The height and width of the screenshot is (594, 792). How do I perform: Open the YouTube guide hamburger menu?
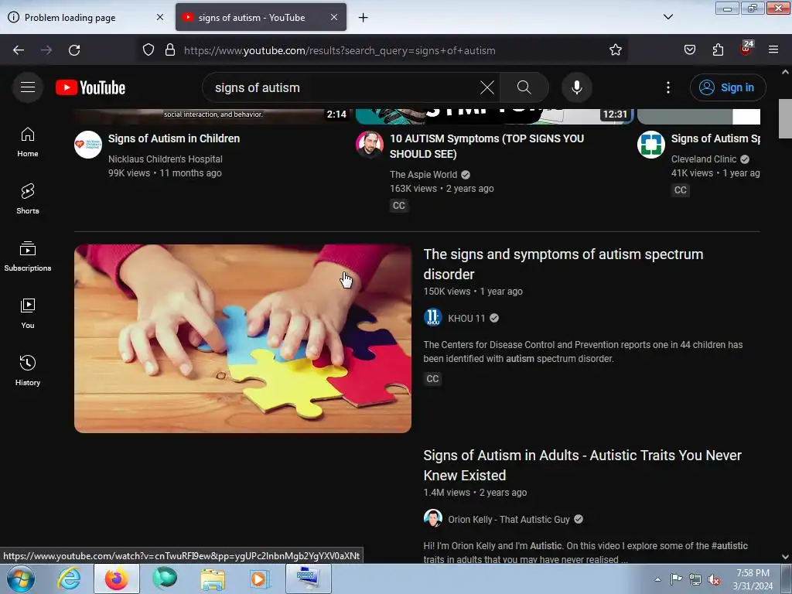(x=28, y=87)
